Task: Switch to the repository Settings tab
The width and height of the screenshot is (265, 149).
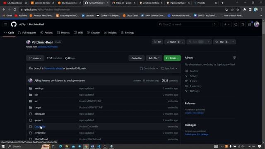Action: coord(127,33)
